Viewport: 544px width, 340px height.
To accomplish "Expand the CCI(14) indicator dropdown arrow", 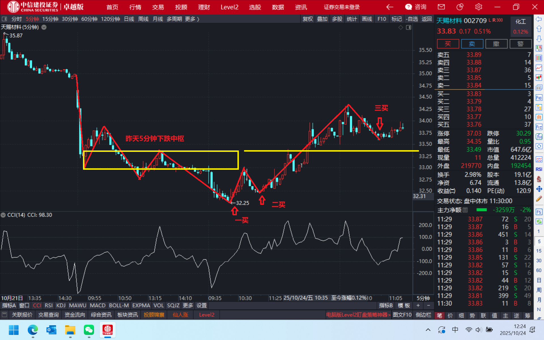I will click(x=3, y=215).
